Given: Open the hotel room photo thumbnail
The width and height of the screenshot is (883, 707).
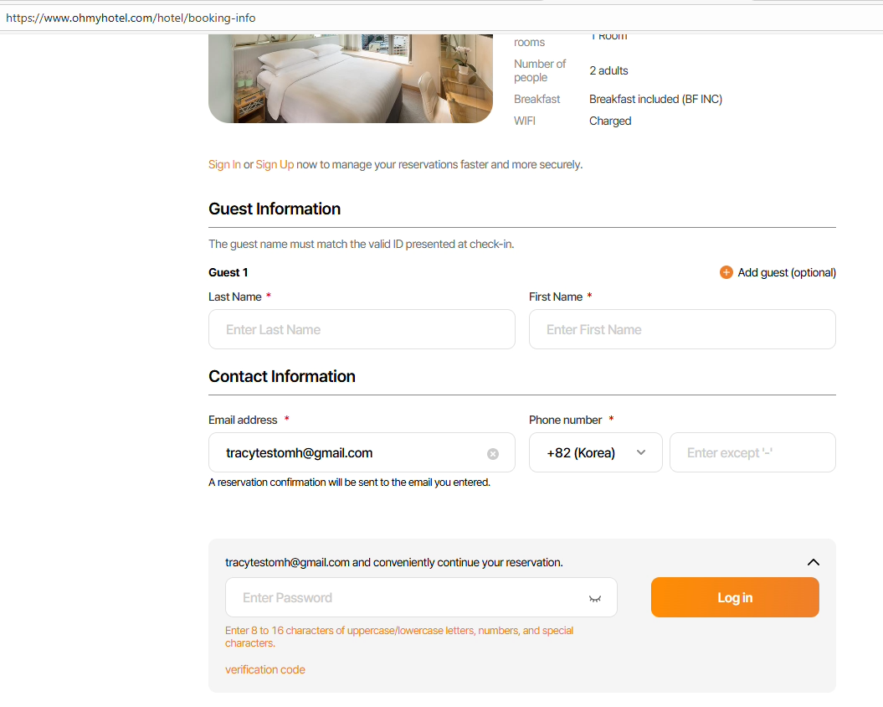Looking at the screenshot, I should tap(350, 78).
